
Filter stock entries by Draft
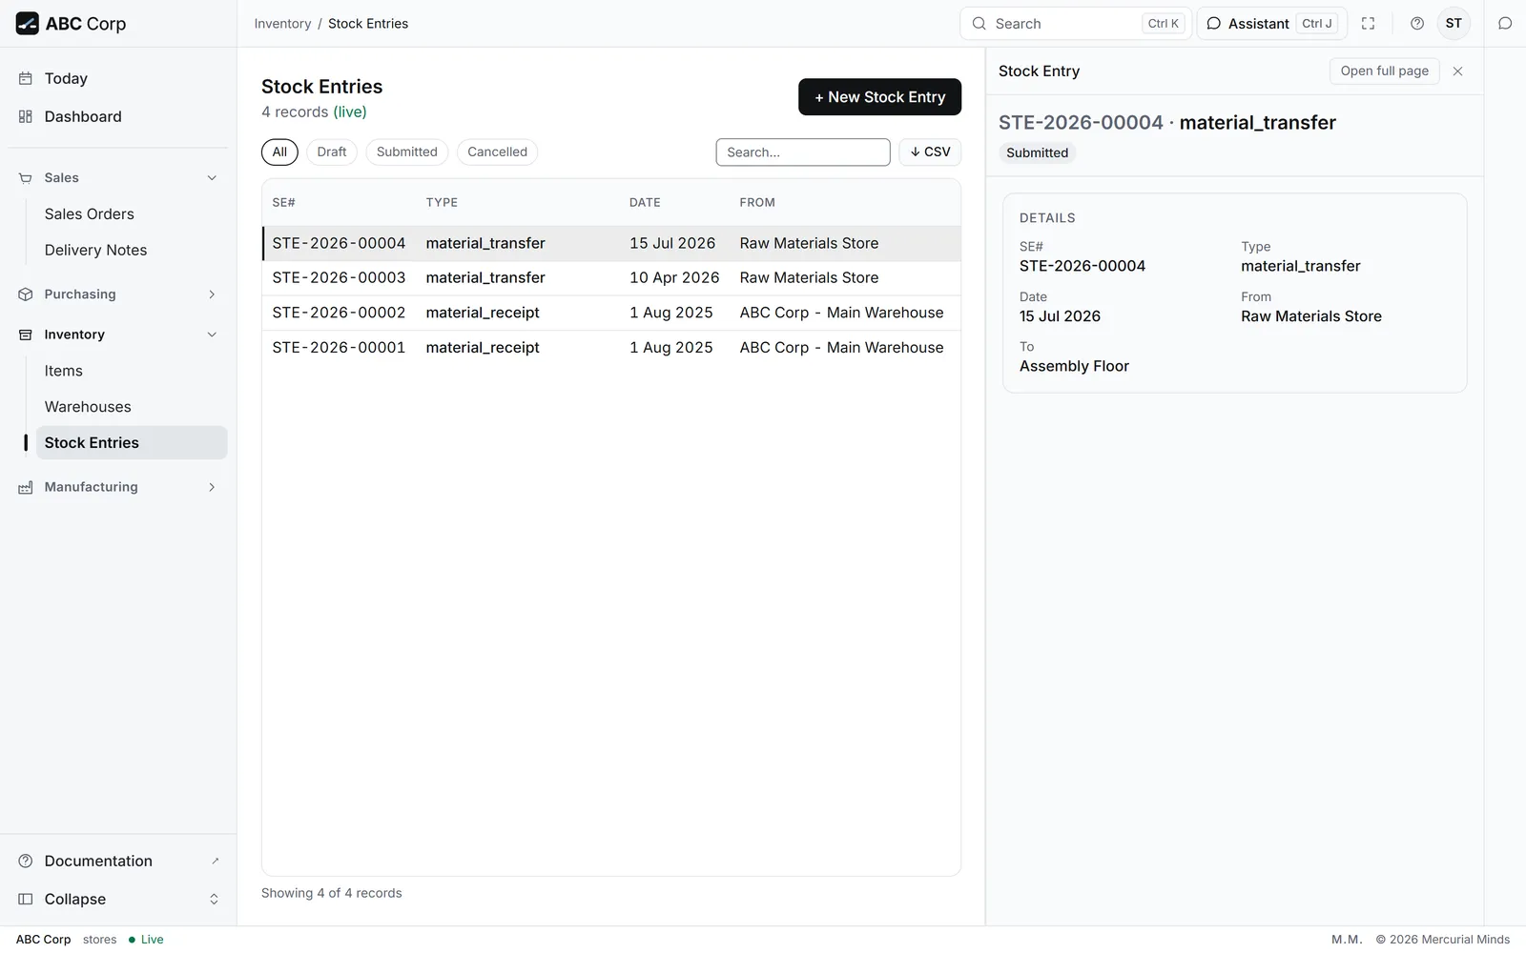pos(332,152)
